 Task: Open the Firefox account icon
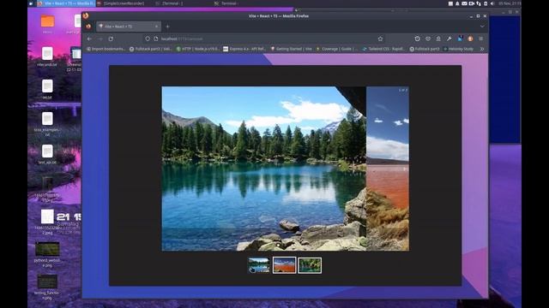tap(438, 38)
